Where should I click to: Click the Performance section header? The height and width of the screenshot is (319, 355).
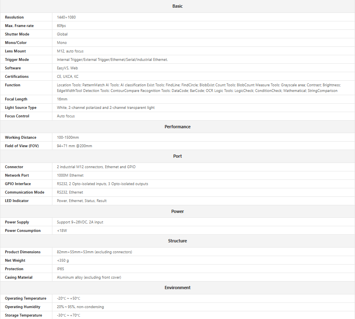pyautogui.click(x=177, y=127)
